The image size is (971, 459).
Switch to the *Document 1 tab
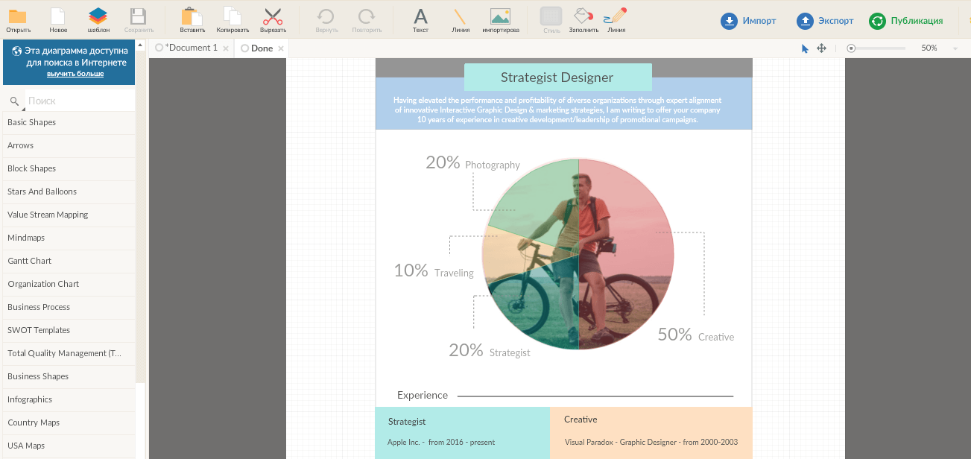pos(192,48)
